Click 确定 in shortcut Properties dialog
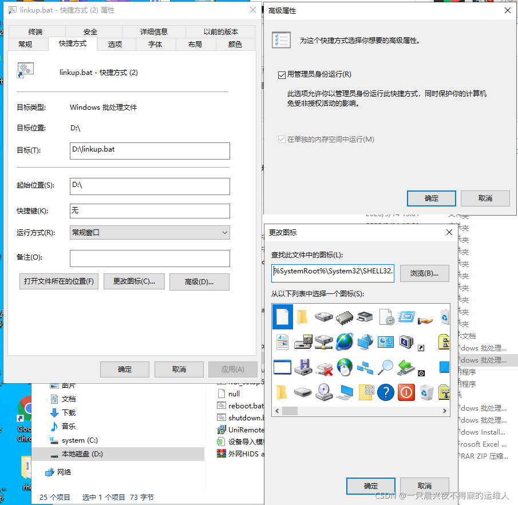 [125, 369]
